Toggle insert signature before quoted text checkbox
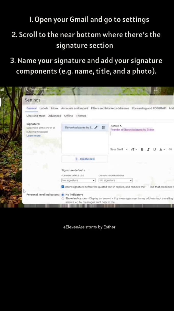Image resolution: width=174 pixels, height=311 pixels. (x=63, y=187)
